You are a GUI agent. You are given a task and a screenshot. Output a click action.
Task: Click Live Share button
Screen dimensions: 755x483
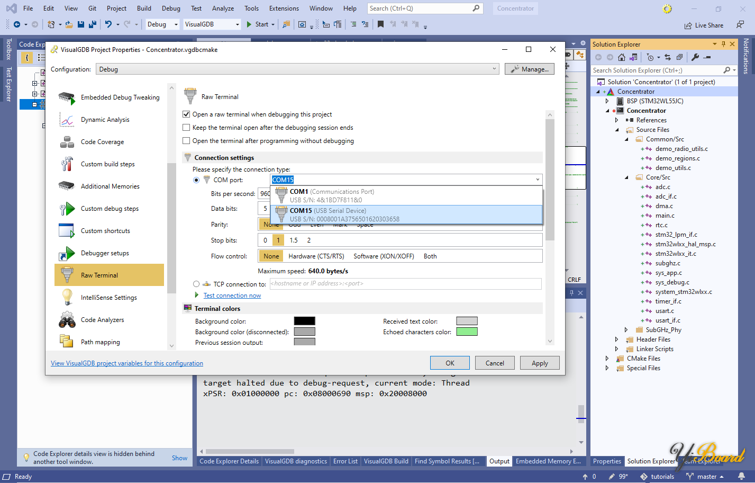tap(704, 25)
